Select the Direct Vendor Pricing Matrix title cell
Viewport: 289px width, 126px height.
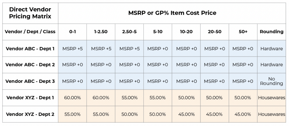pos(30,13)
